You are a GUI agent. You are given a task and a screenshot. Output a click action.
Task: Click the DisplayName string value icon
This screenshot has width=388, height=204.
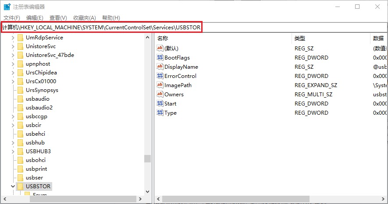(x=160, y=67)
